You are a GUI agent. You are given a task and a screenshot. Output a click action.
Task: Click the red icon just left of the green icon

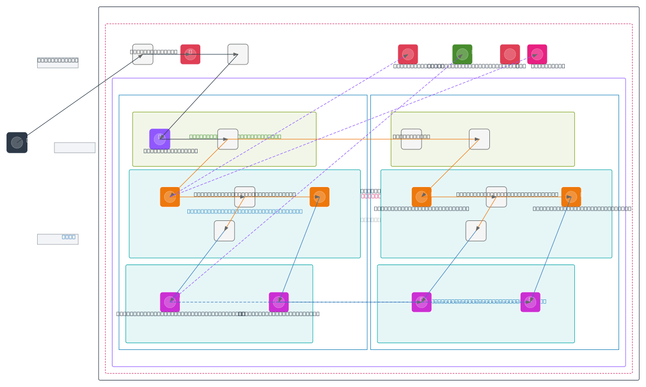[408, 54]
